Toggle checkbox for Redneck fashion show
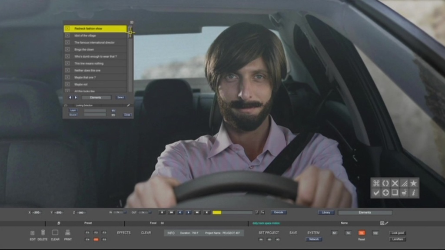Viewport: 445px width, 250px height. coord(67,28)
